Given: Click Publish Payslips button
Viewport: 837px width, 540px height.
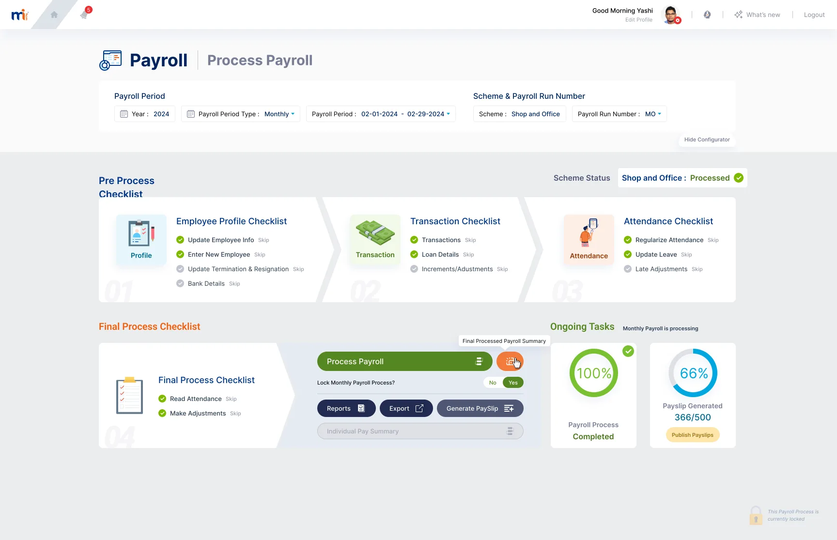Looking at the screenshot, I should pyautogui.click(x=693, y=435).
